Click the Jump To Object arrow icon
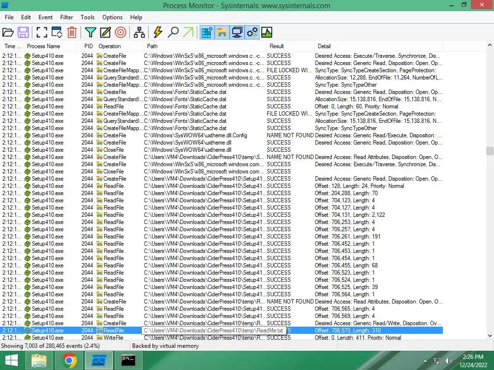Viewport: 494px width, 370px height. tap(188, 32)
